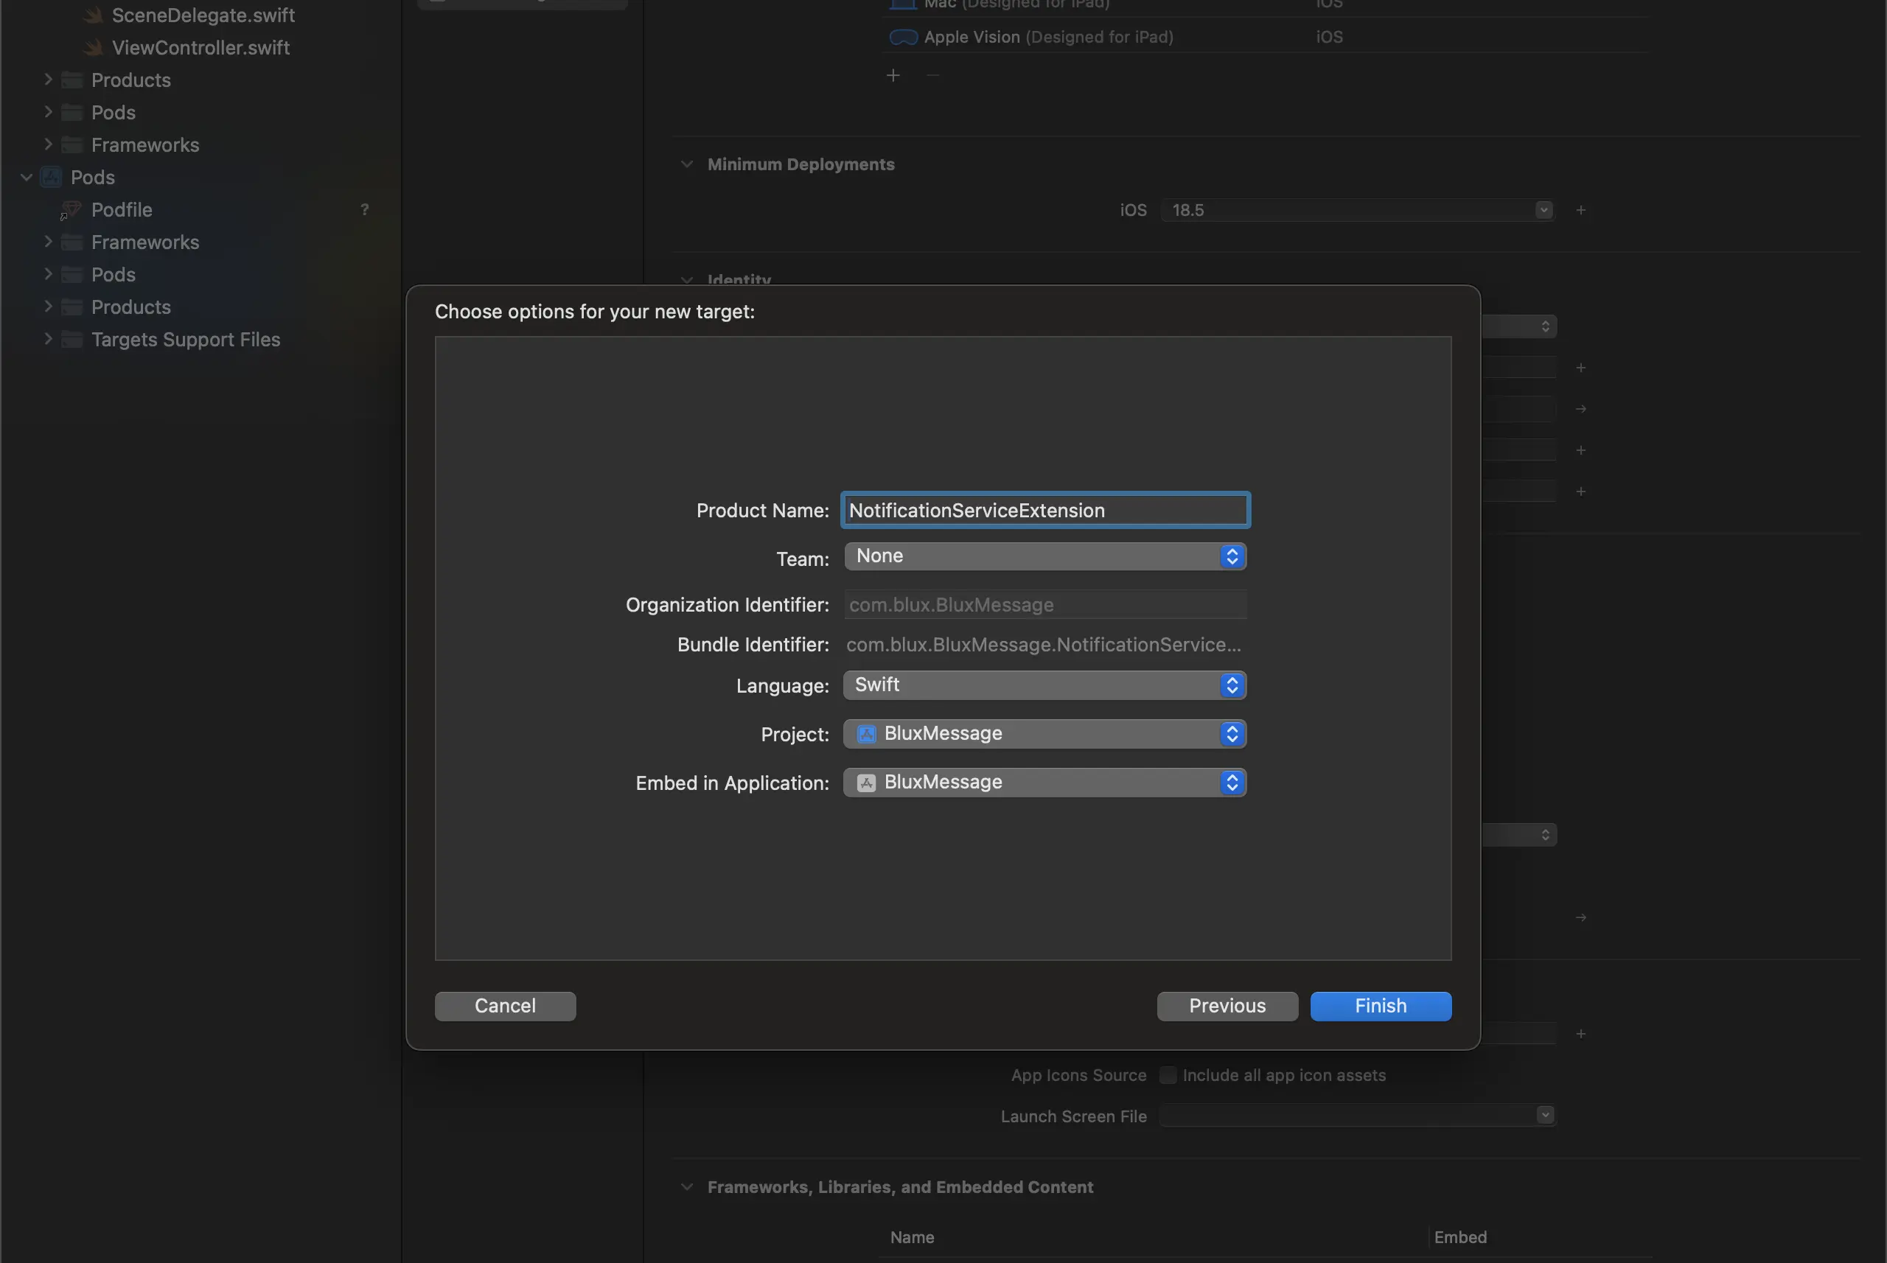
Task: Click the SceneDelegate.swift Swift file icon
Action: click(94, 15)
